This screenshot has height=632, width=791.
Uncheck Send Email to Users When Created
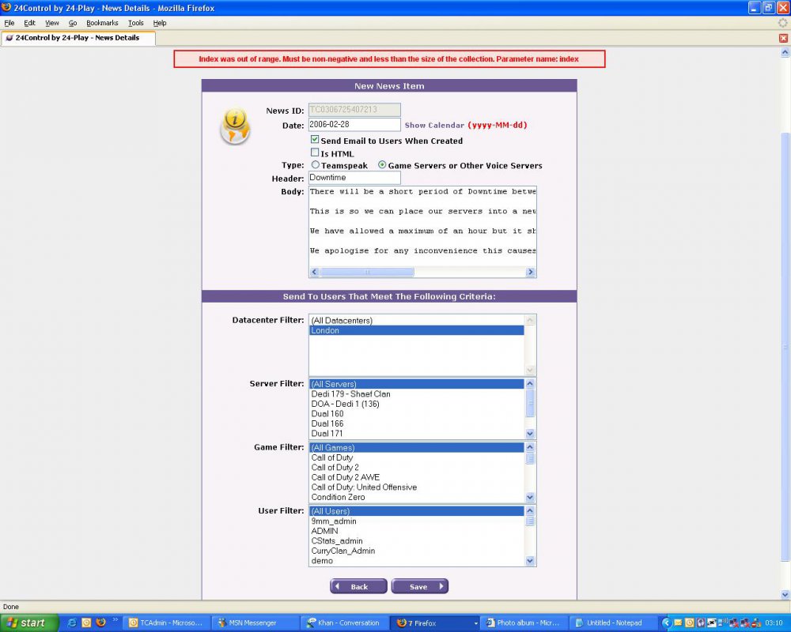[315, 140]
